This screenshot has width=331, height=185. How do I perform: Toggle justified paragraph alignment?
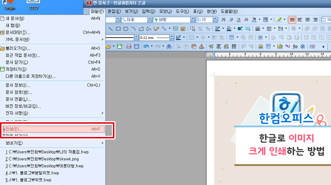point(292,20)
